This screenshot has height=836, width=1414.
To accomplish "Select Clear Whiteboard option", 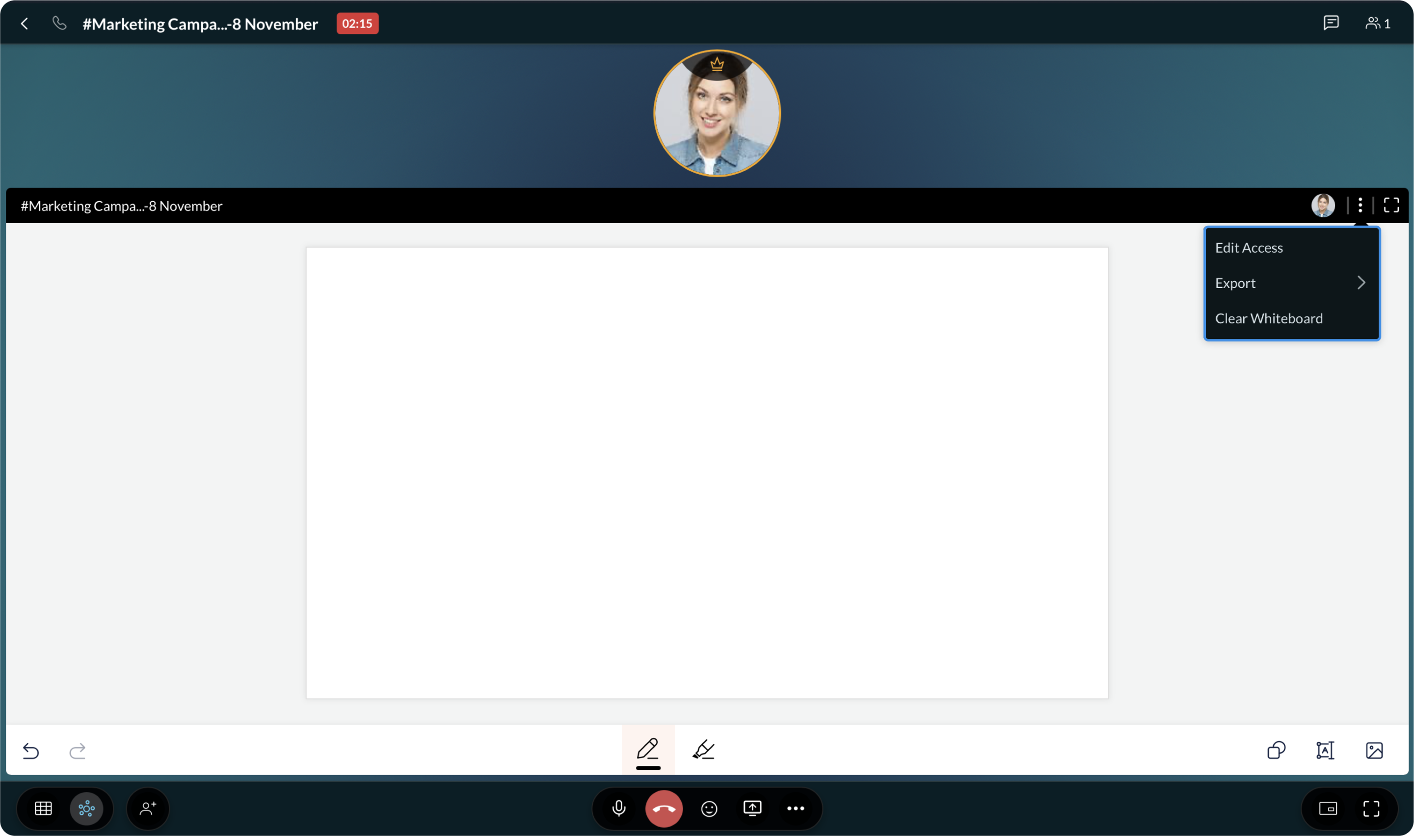I will 1292,318.
